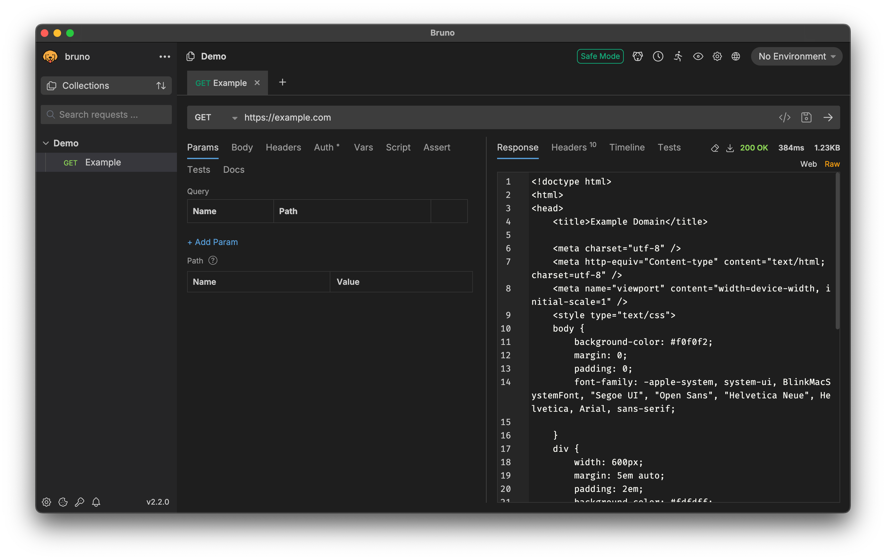
Task: Open notifications using the bell icon
Action: 96,502
